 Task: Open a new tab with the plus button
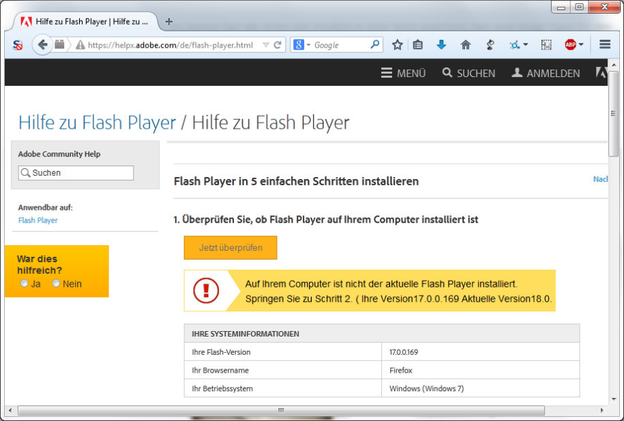pyautogui.click(x=168, y=22)
